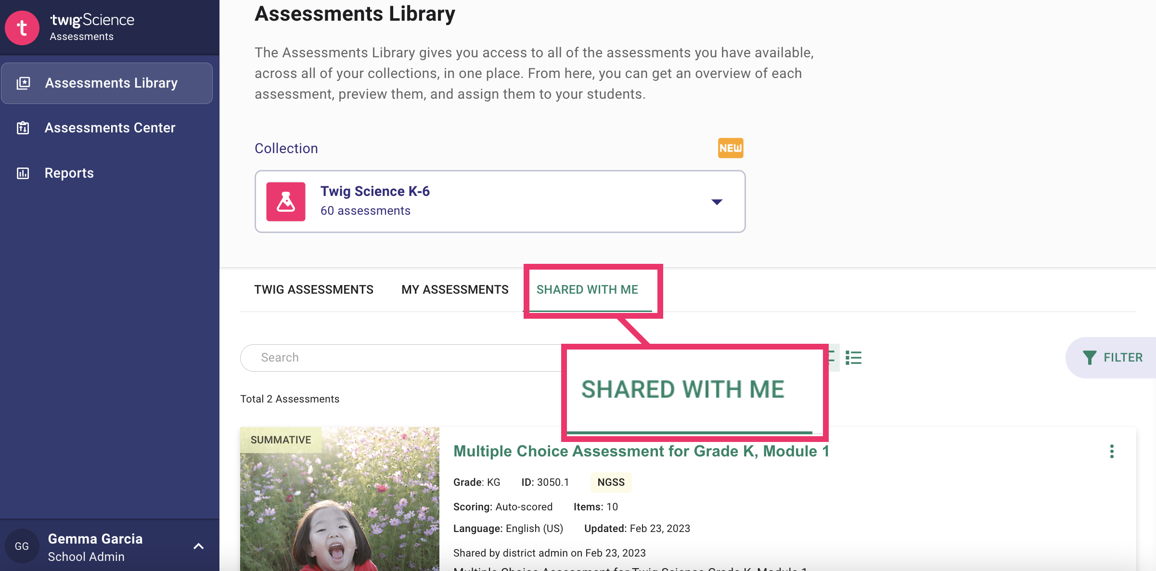
Task: Switch to list view icon
Action: click(853, 358)
